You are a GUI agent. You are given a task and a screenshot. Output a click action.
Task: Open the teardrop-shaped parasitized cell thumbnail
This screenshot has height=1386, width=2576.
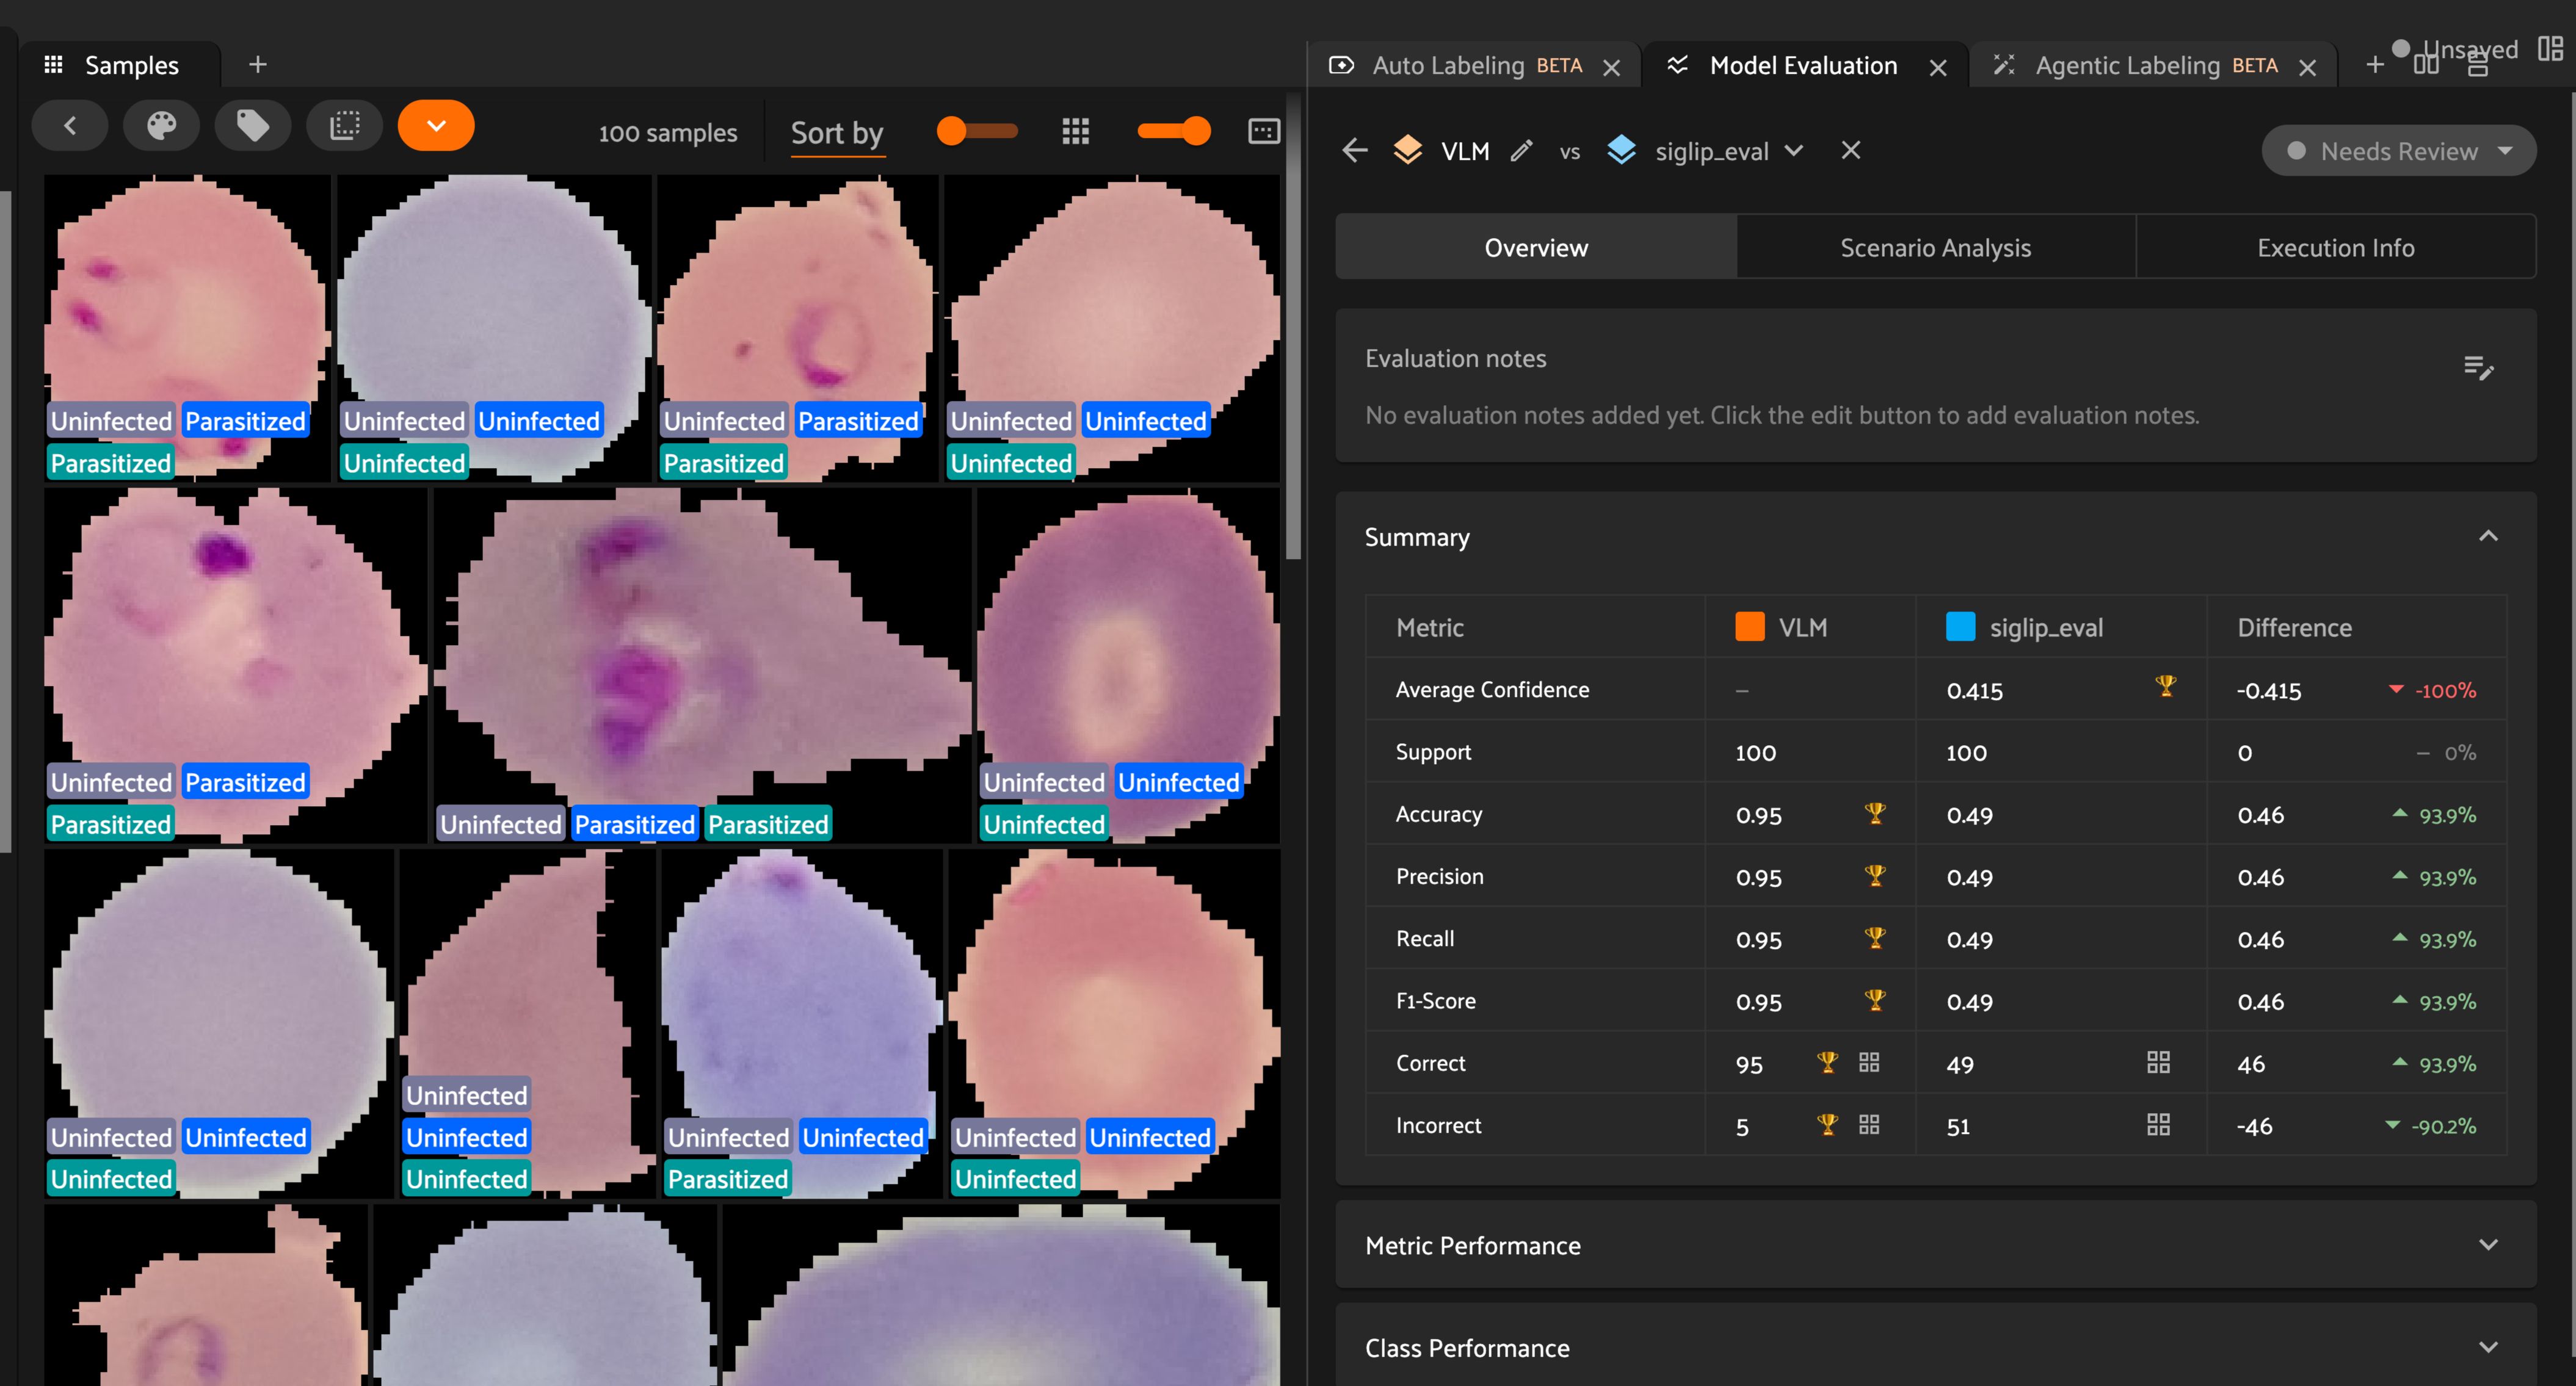[x=703, y=665]
